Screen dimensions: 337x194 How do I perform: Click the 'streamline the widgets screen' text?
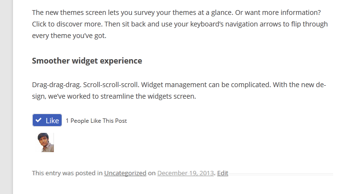tap(148, 96)
